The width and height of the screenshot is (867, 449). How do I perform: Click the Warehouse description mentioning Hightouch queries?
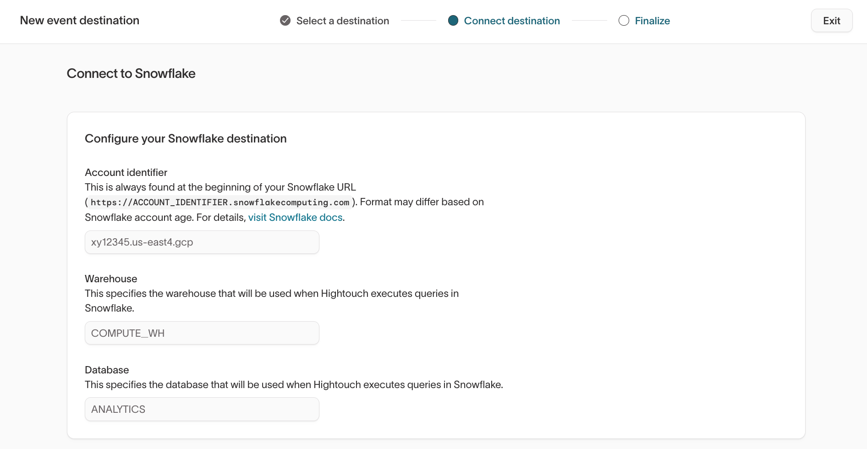271,294
